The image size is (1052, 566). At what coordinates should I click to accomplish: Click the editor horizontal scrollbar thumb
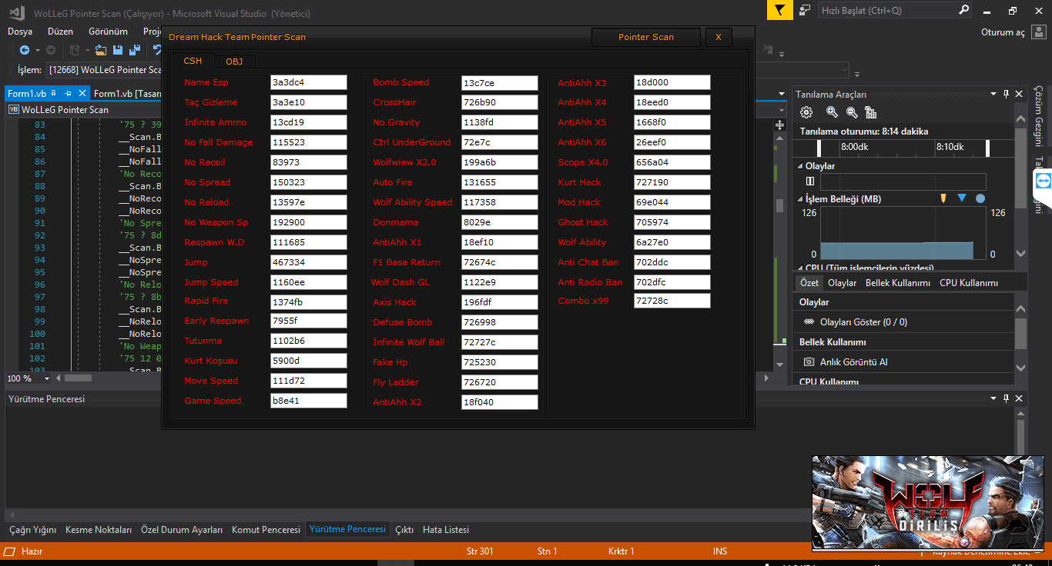click(78, 378)
